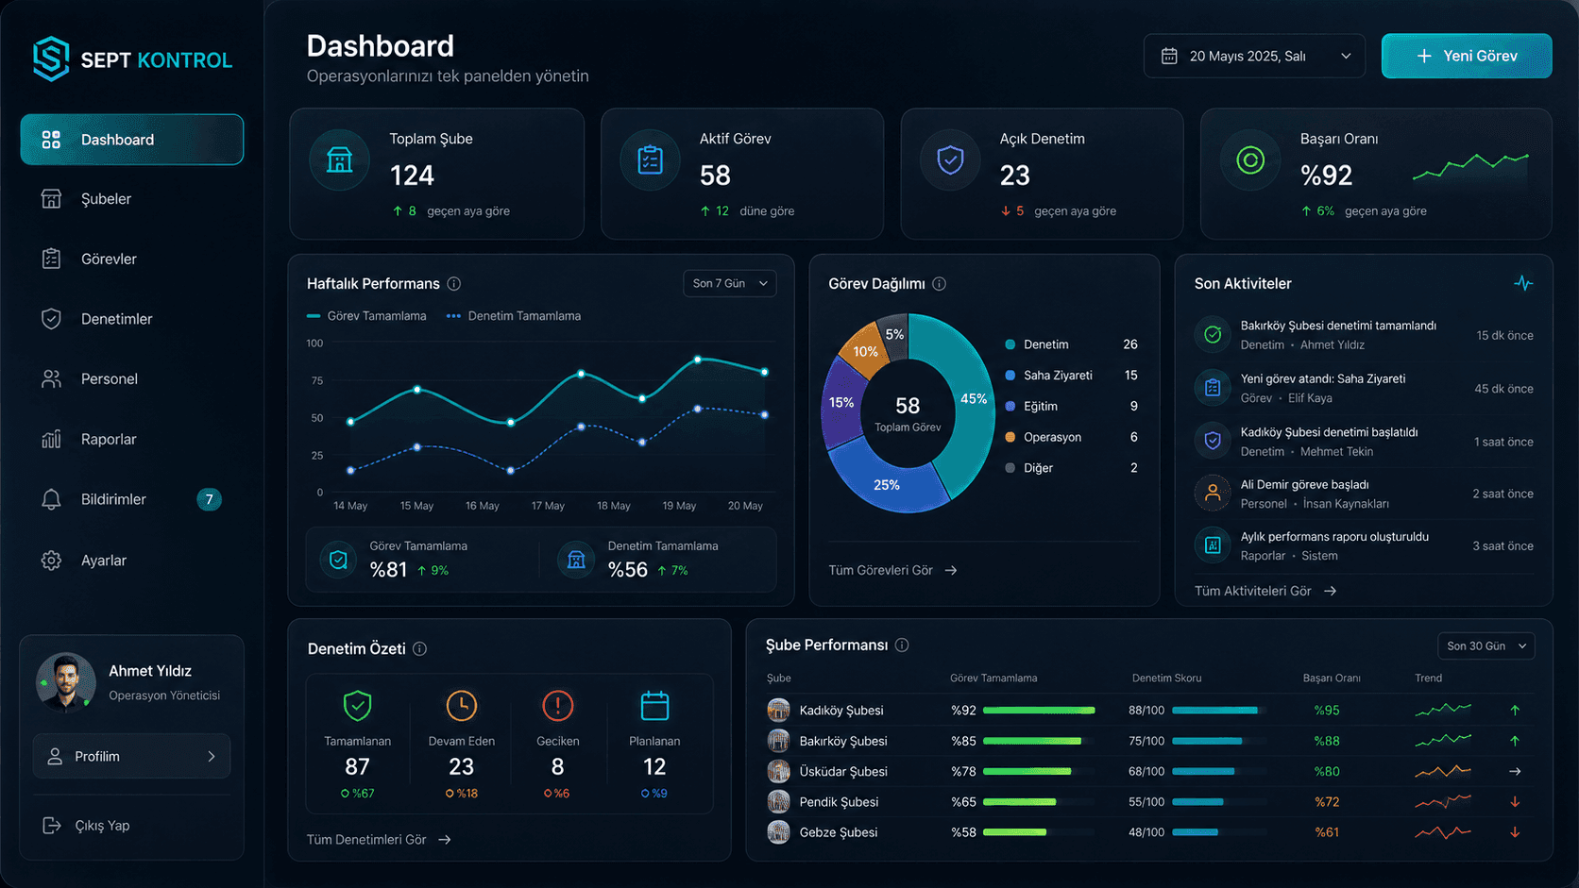The height and width of the screenshot is (888, 1579).
Task: Click the Yeni Görev button
Action: [1467, 56]
